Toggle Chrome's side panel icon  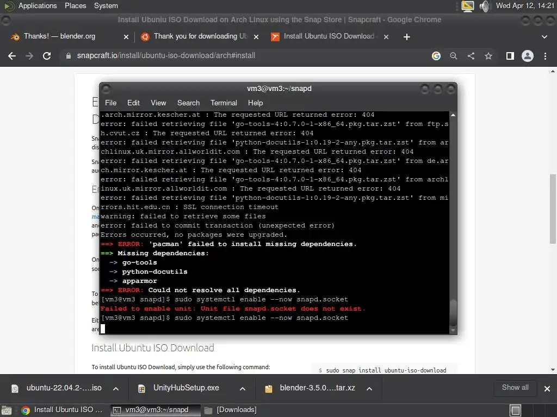[x=510, y=56]
